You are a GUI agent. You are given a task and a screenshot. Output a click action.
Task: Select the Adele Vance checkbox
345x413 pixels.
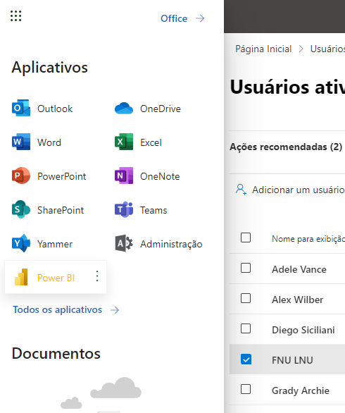(246, 268)
